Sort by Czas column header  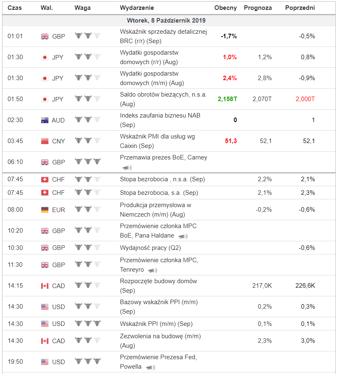[x=15, y=8]
